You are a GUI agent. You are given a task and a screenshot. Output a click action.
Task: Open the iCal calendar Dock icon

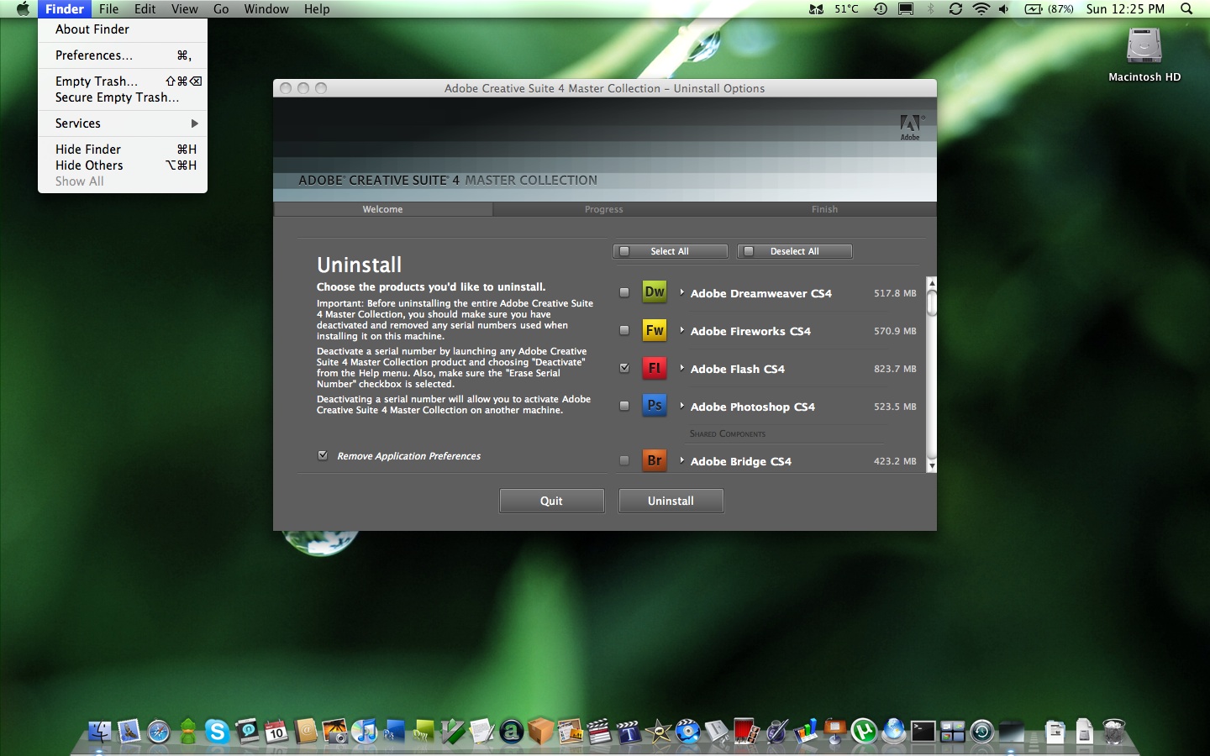pos(276,732)
